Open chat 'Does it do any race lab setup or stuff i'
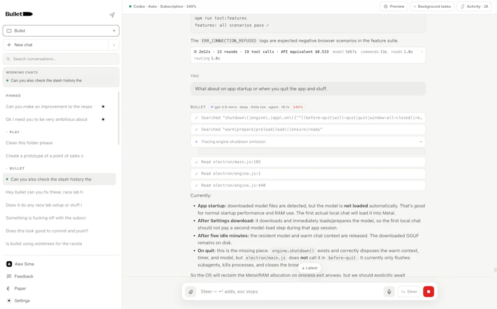Viewport: 497px width, 309px height. point(44,205)
